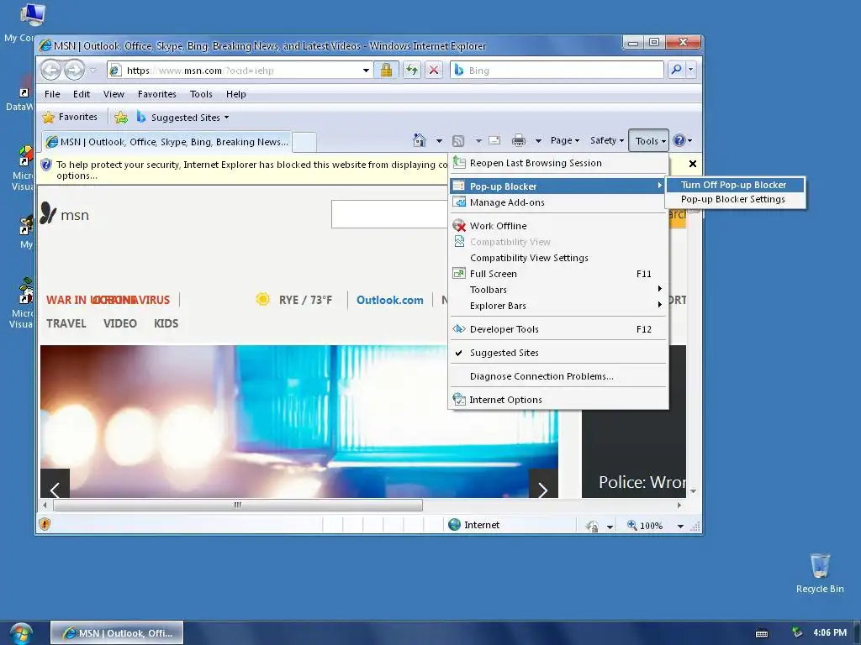Click the information bar shield icon
Viewport: 861px width, 645px height.
coord(46,165)
